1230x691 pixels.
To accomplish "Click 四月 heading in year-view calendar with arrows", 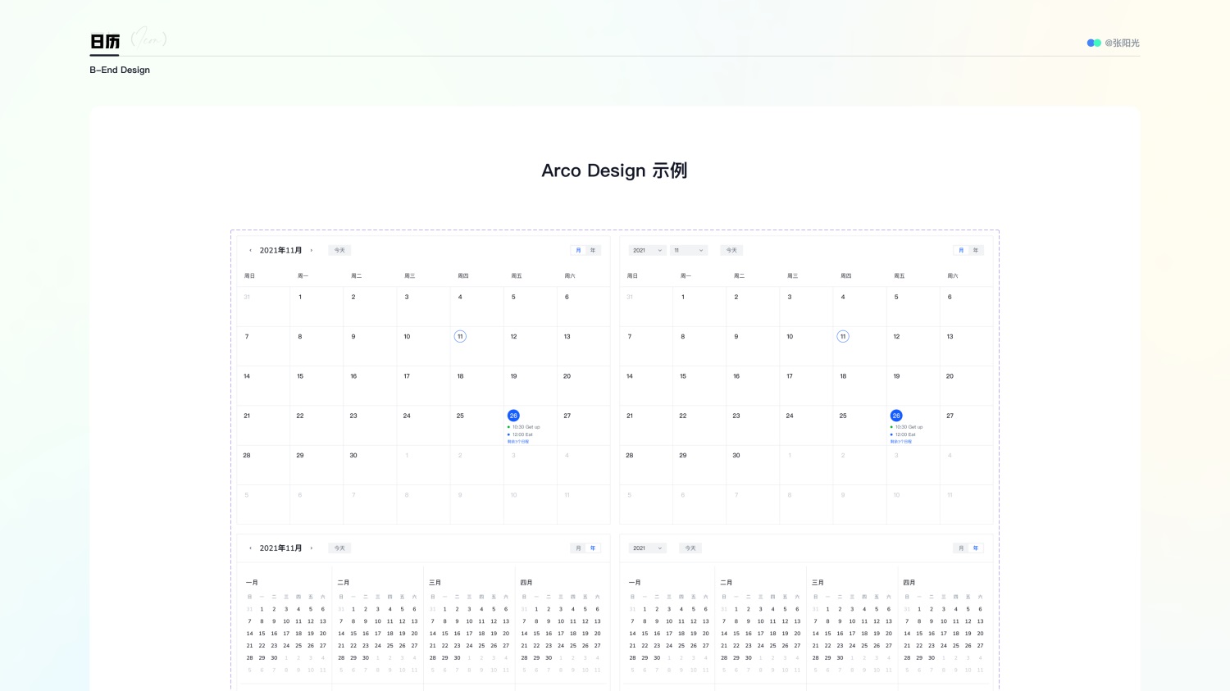I will click(x=526, y=583).
